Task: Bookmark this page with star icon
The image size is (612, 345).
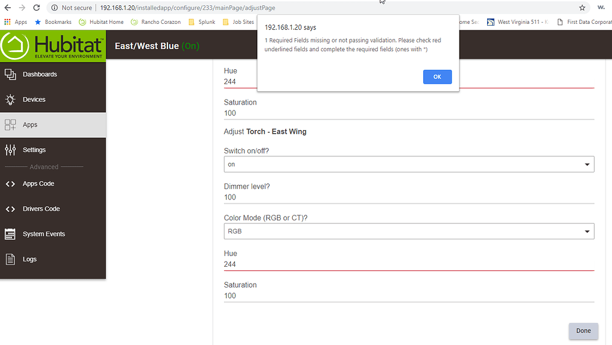Action: (x=582, y=8)
